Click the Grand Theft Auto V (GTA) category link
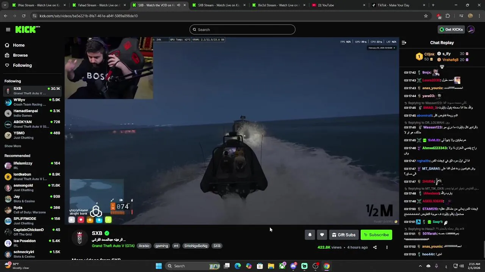485x272 pixels. (x=113, y=246)
